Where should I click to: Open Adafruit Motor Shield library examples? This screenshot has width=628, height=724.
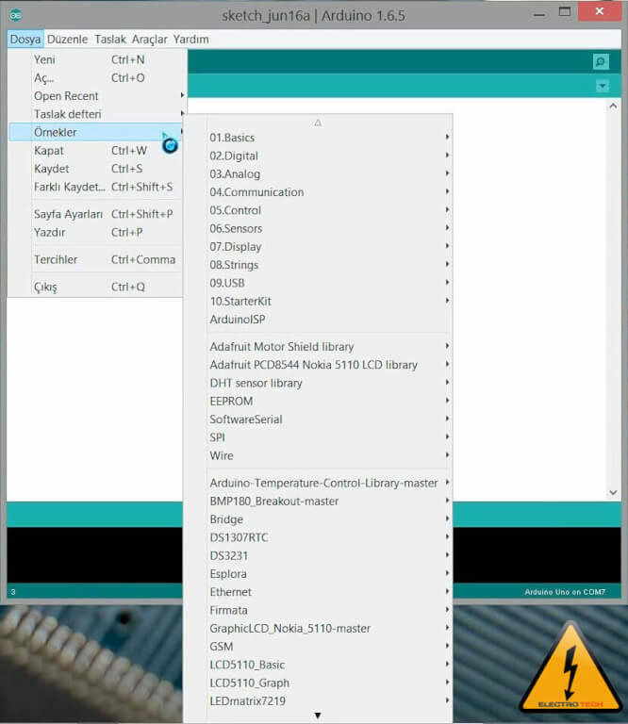(x=318, y=346)
